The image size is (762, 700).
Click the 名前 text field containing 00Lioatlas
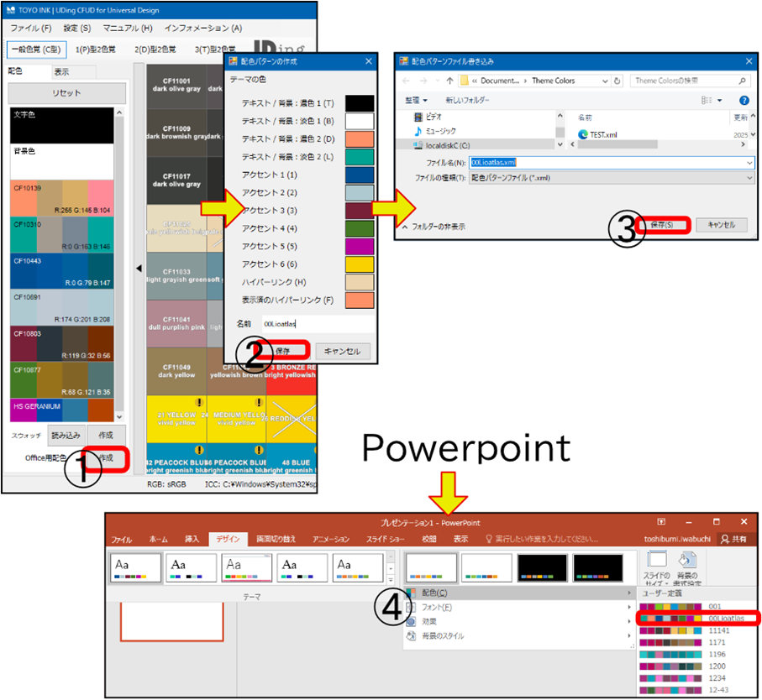coord(315,322)
